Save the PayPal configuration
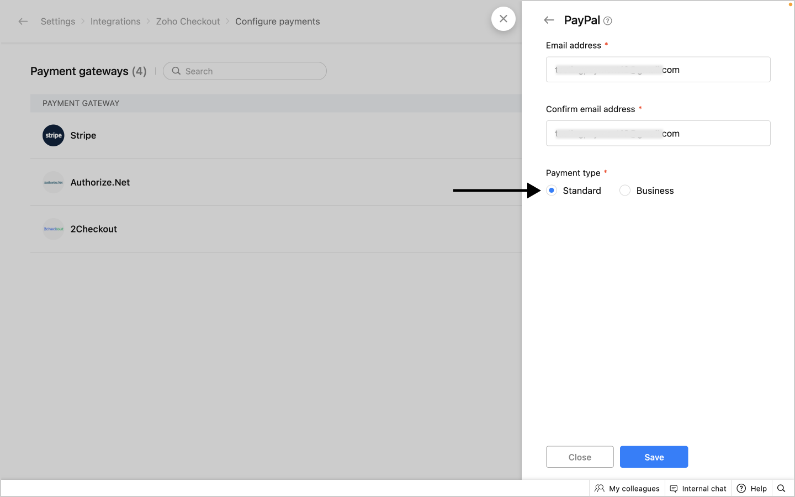Viewport: 795px width, 497px height. coord(654,457)
